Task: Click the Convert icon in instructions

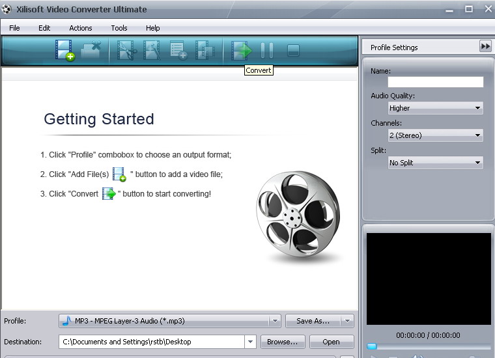Action: 109,194
